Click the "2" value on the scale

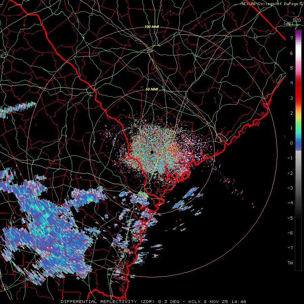coord(292,113)
